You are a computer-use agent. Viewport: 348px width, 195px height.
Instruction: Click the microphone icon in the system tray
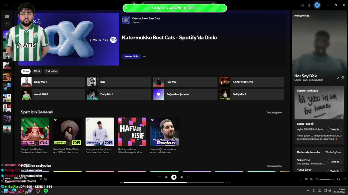click(314, 191)
